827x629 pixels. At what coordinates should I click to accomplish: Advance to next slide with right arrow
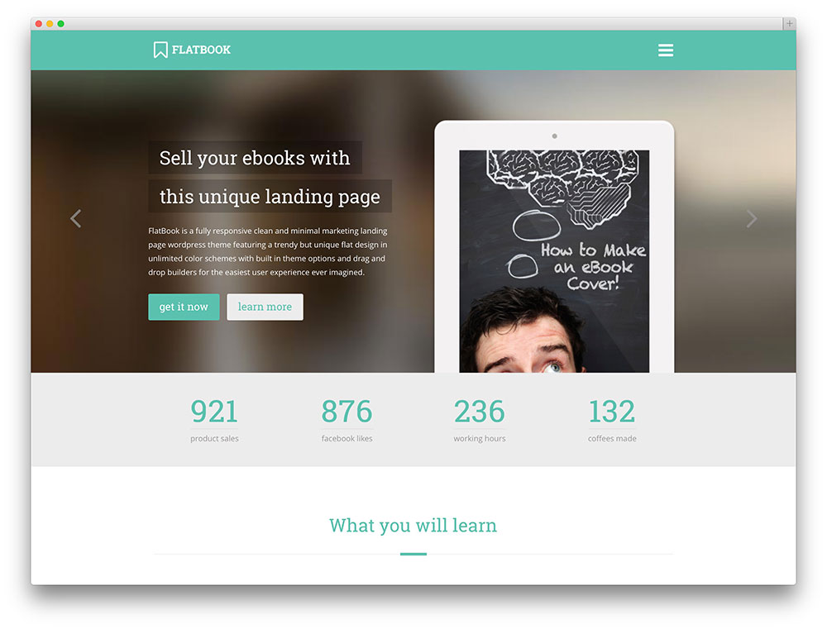[x=752, y=219]
